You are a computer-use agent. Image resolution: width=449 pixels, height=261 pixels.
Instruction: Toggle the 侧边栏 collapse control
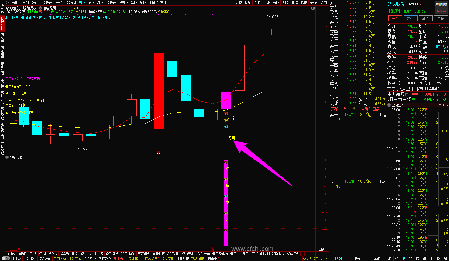[x=323, y=259]
